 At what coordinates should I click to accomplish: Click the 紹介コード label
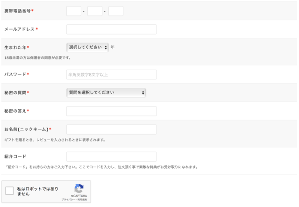(15, 157)
